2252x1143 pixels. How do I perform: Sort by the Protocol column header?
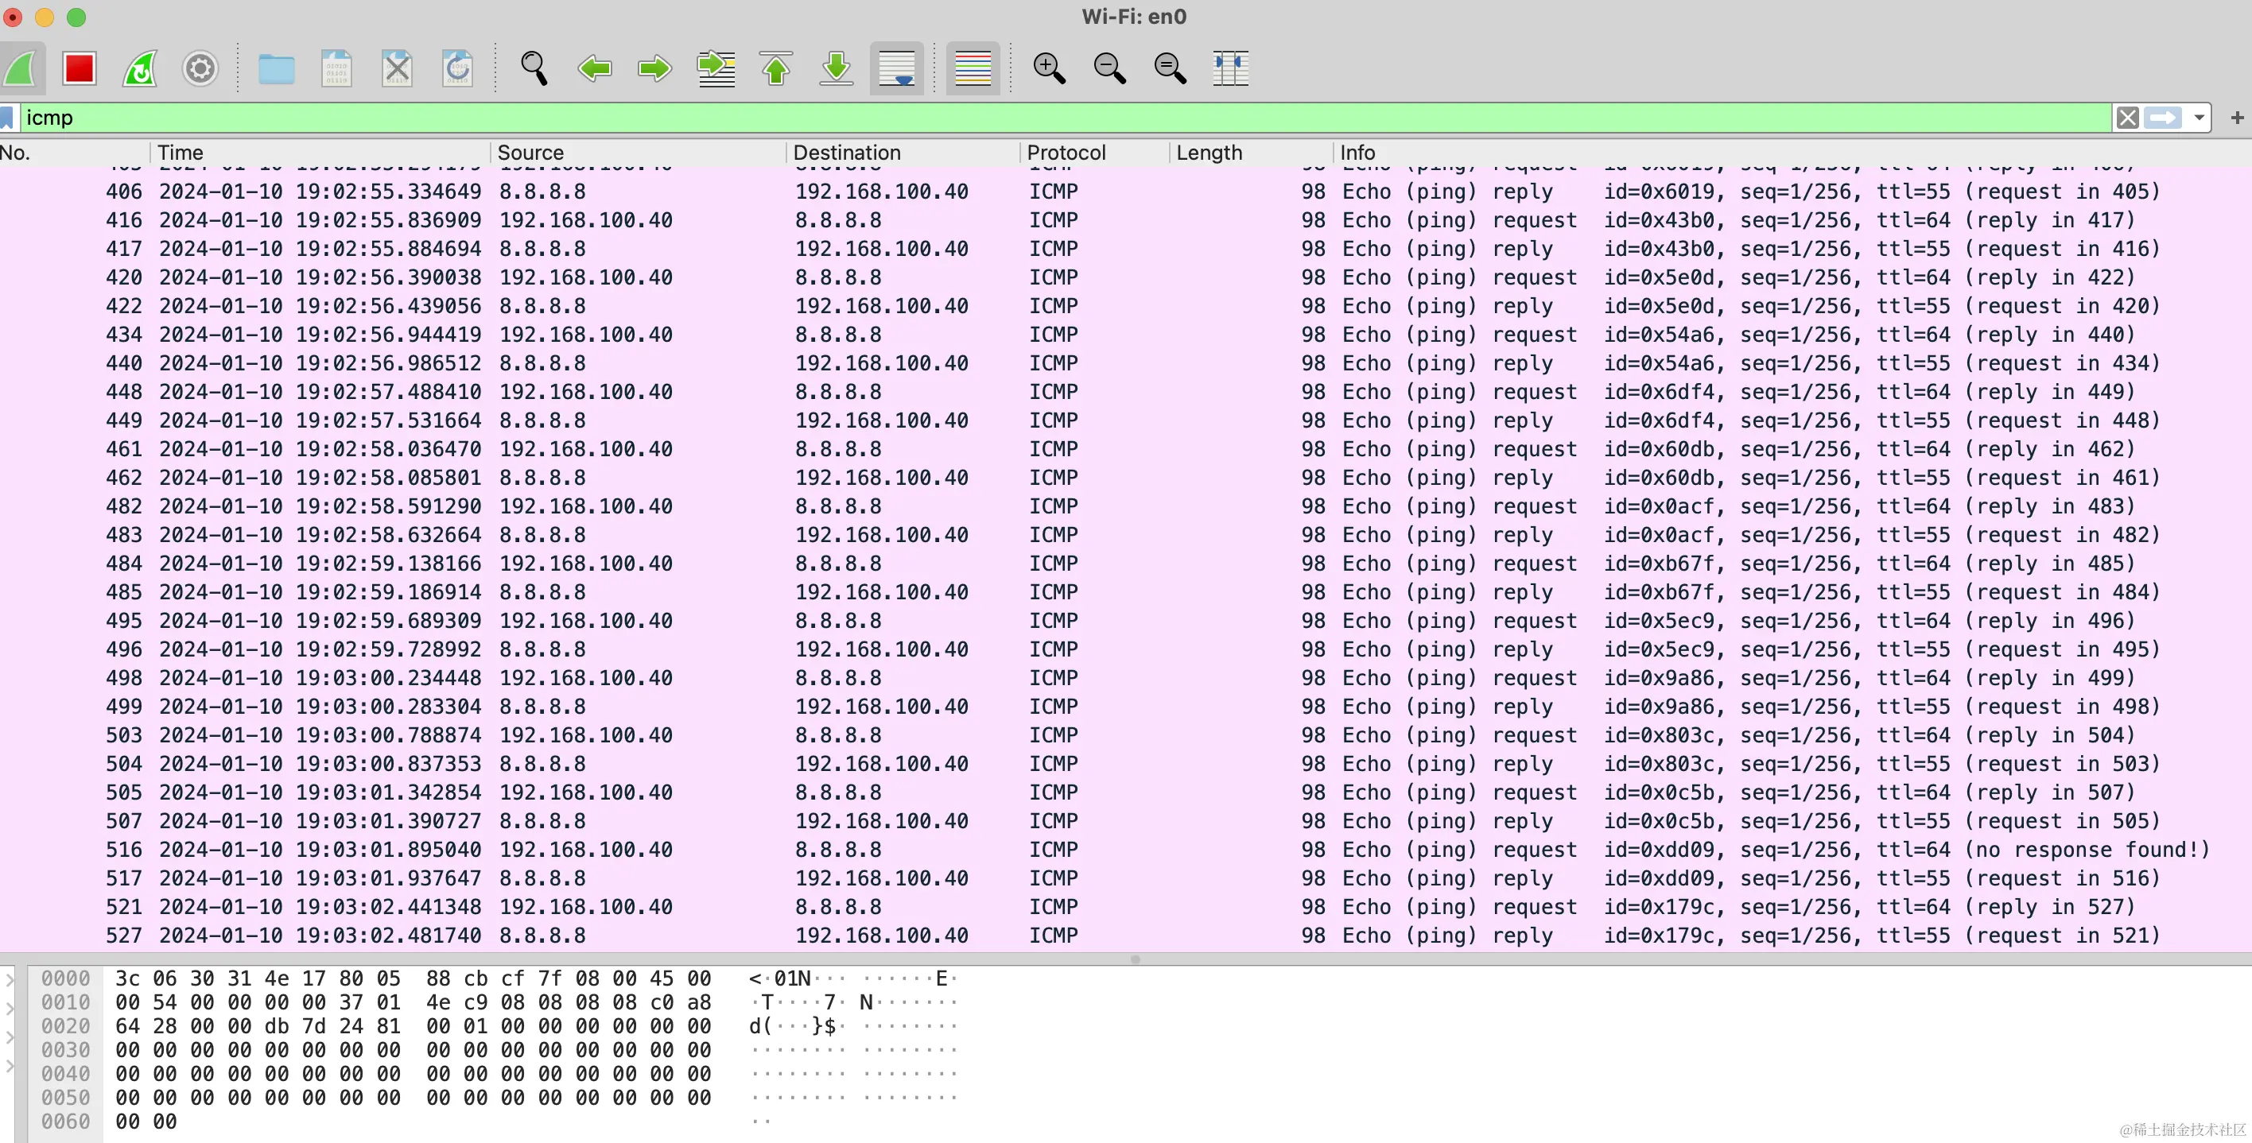[x=1066, y=153]
